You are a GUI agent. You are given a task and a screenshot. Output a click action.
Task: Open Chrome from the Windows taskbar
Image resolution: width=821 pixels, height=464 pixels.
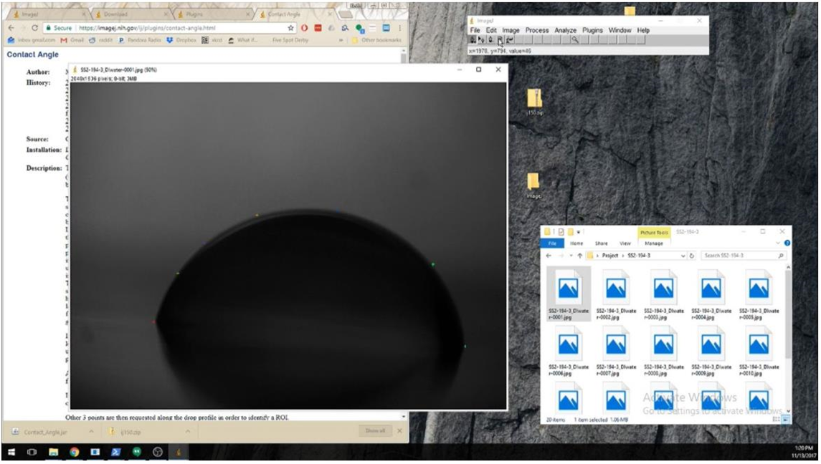tap(74, 452)
